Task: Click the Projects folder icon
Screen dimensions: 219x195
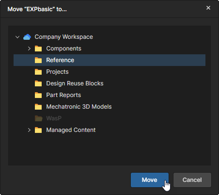Action: (x=38, y=72)
